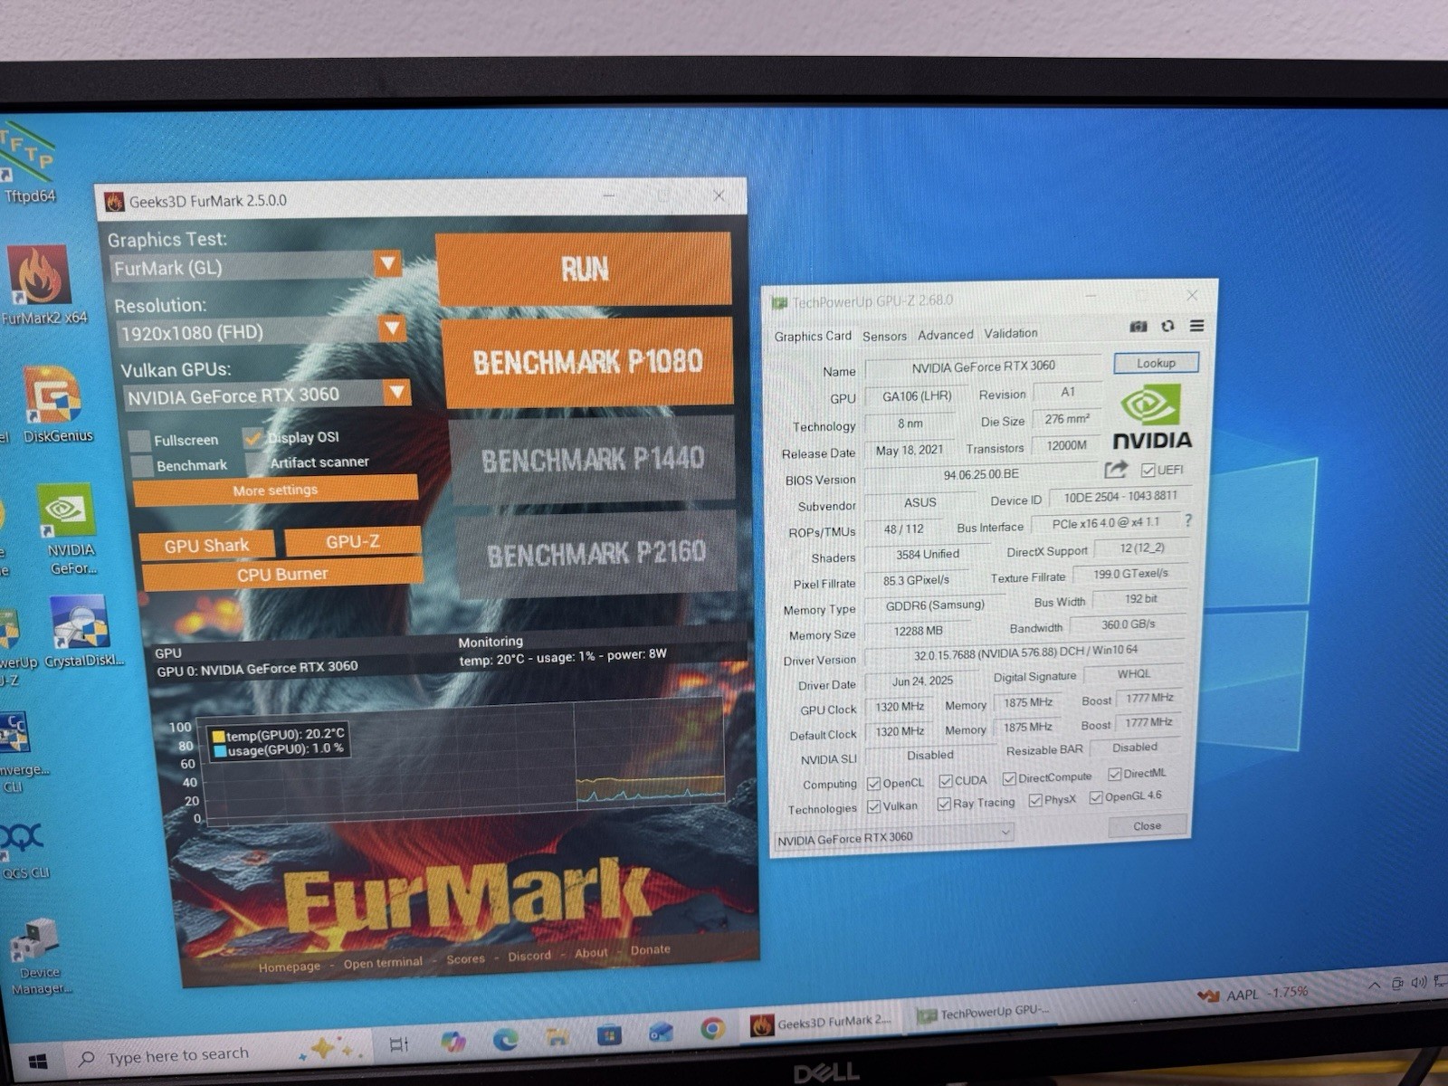Click the Open terminal link in FurMark
The height and width of the screenshot is (1086, 1448).
383,963
